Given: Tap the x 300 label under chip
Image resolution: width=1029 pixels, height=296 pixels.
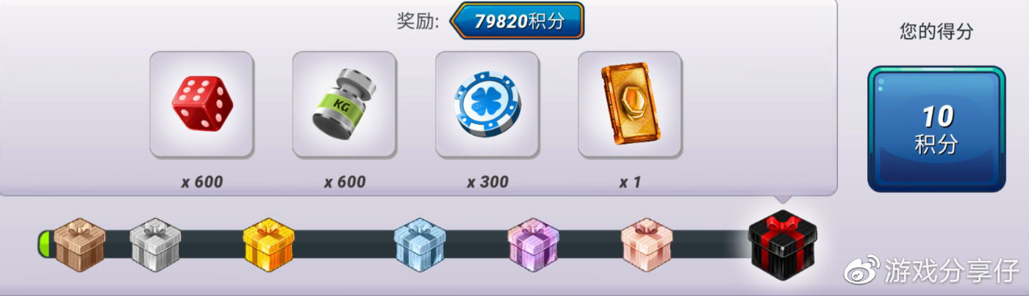Looking at the screenshot, I should pos(487,182).
